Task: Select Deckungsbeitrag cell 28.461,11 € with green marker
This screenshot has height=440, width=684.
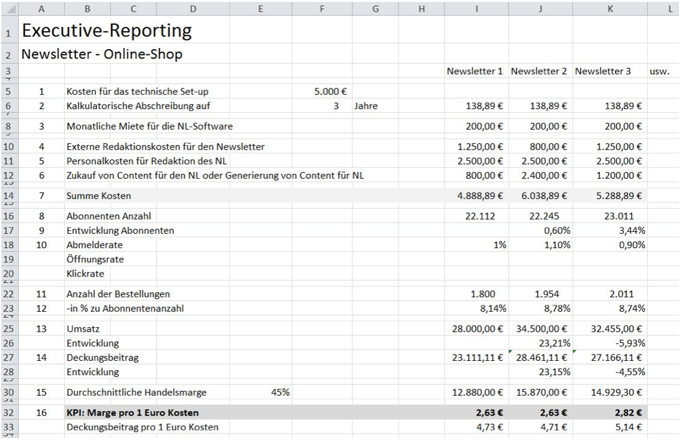Action: [541, 356]
